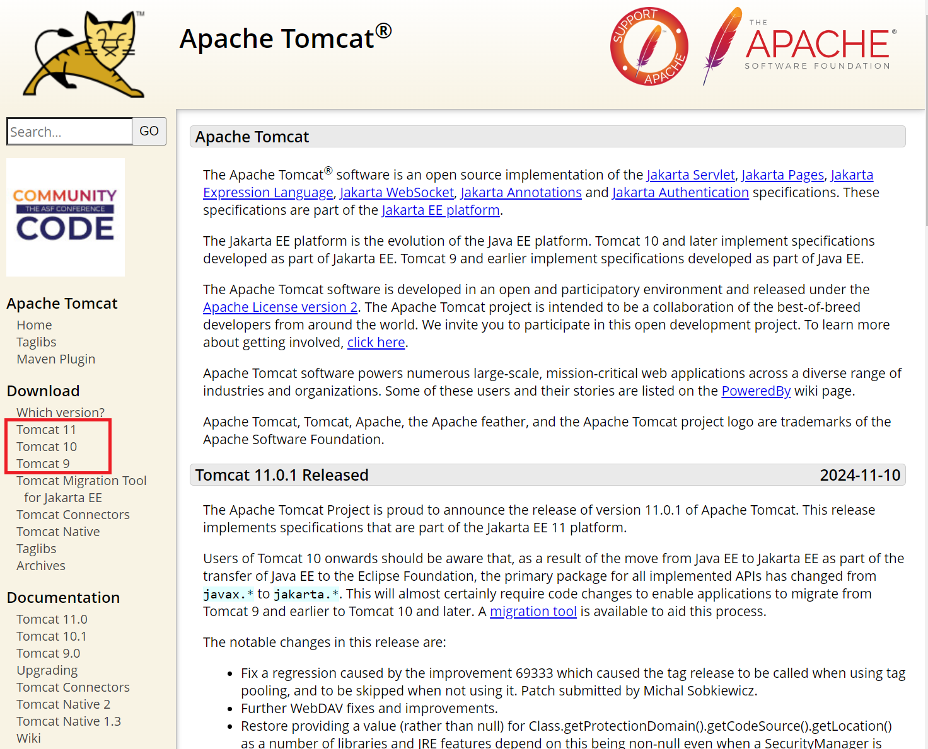Open Tomcat Connectors under Documentation
The image size is (928, 749).
point(73,687)
